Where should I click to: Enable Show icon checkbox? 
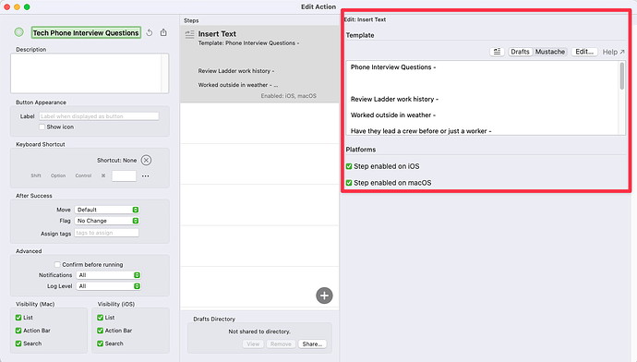[42, 127]
